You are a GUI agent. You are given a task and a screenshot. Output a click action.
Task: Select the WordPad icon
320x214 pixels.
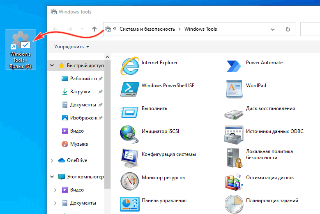234,89
